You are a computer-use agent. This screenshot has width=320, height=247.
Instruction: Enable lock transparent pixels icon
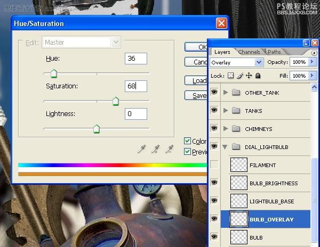(230, 76)
